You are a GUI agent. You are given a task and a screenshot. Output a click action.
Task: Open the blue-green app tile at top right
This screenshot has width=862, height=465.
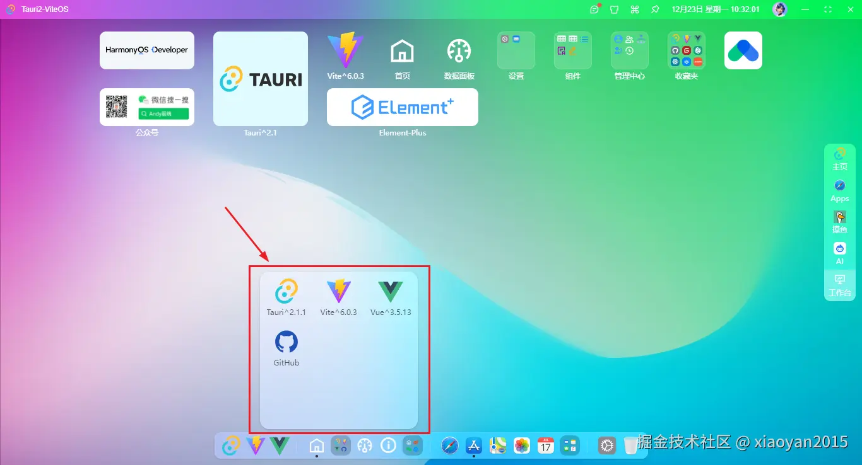point(743,50)
